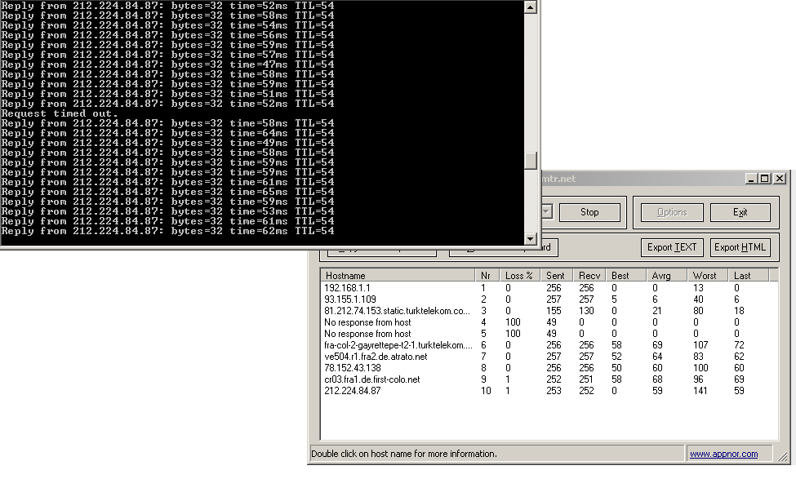Click the Recv value 130 in row 3
Image resolution: width=796 pixels, height=479 pixels.
[586, 311]
